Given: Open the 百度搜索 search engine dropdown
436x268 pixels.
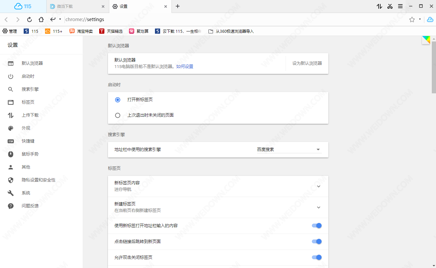Looking at the screenshot, I should click(x=289, y=149).
